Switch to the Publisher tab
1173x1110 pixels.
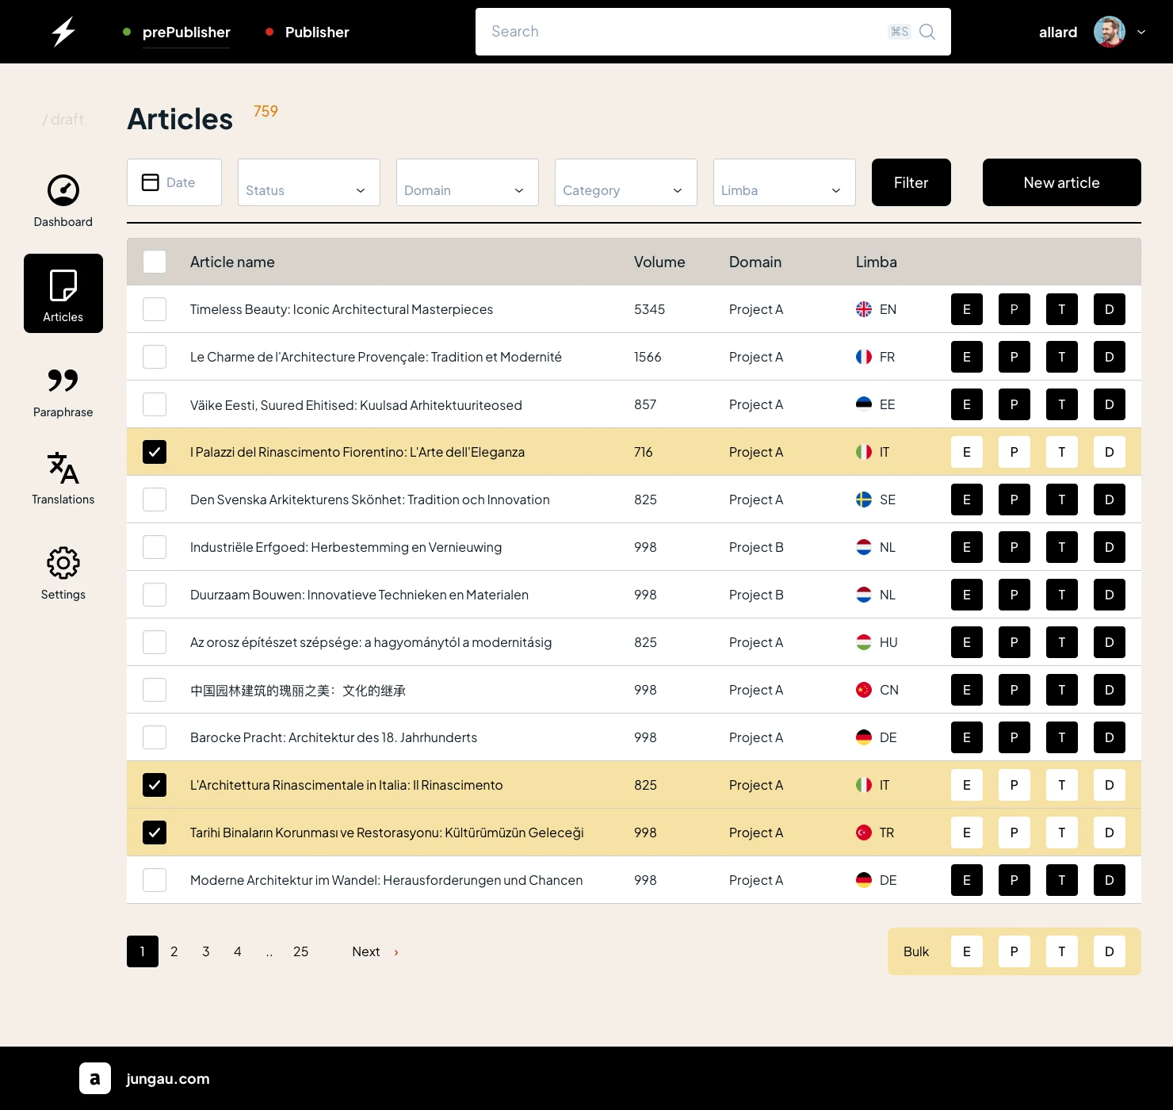click(316, 32)
